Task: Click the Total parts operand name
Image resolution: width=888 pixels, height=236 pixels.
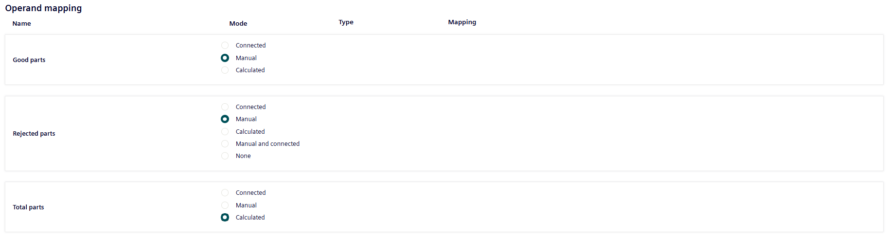Action: point(28,207)
